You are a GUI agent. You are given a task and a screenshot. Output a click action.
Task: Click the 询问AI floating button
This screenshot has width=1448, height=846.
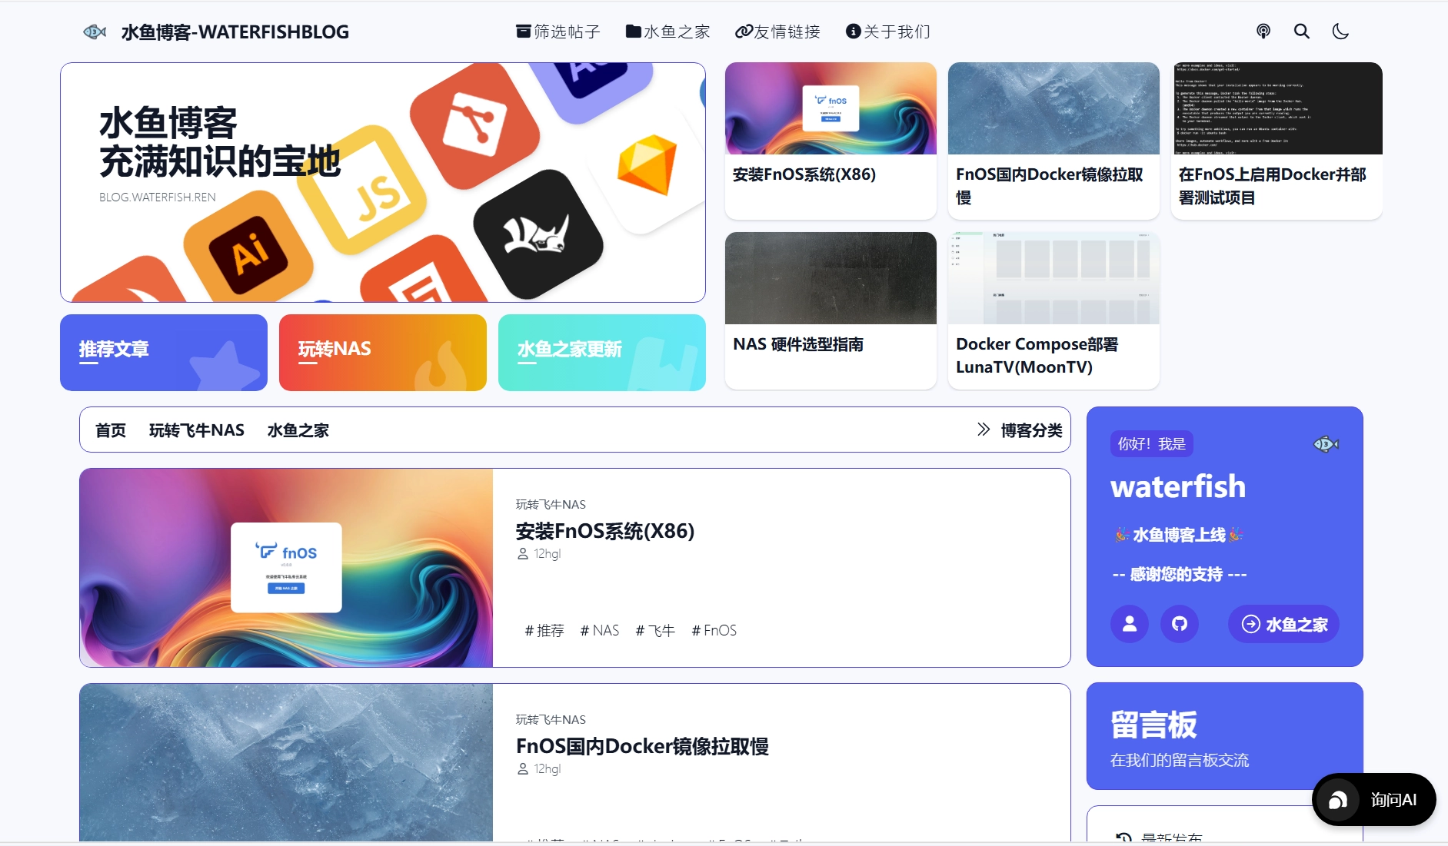pos(1374,800)
